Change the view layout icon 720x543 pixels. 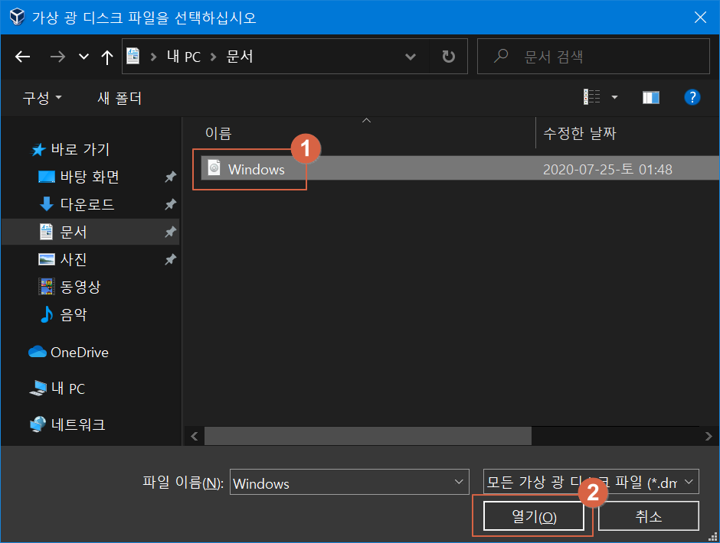pyautogui.click(x=592, y=97)
